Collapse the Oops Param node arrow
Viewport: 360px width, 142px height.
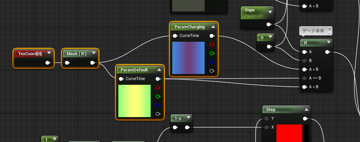pyautogui.click(x=270, y=12)
